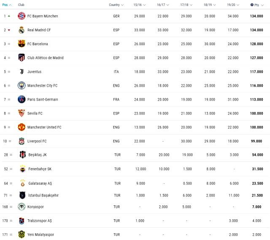Click the Paris Saint-Germain crest icon
This screenshot has width=270, height=240.
[21, 100]
